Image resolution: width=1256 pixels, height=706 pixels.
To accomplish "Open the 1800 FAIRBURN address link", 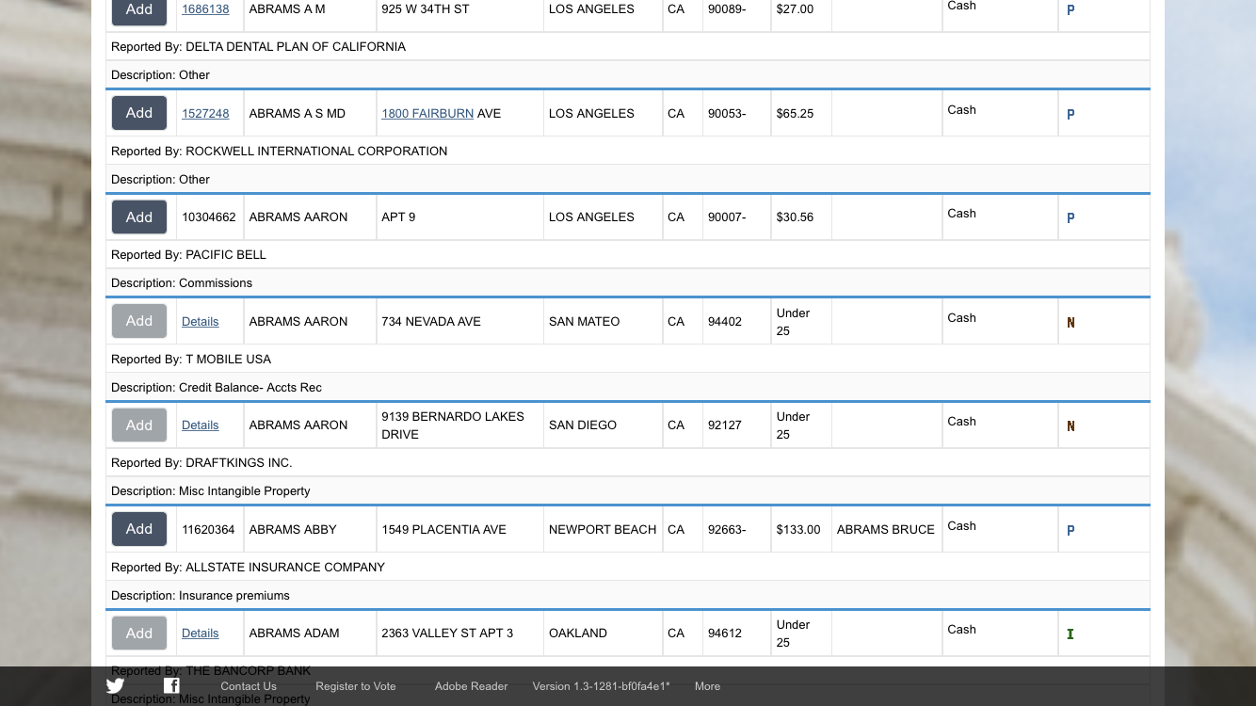I will point(427,113).
